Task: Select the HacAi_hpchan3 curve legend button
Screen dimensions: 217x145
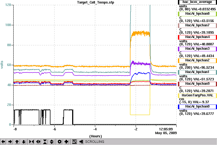Action: coord(197,49)
